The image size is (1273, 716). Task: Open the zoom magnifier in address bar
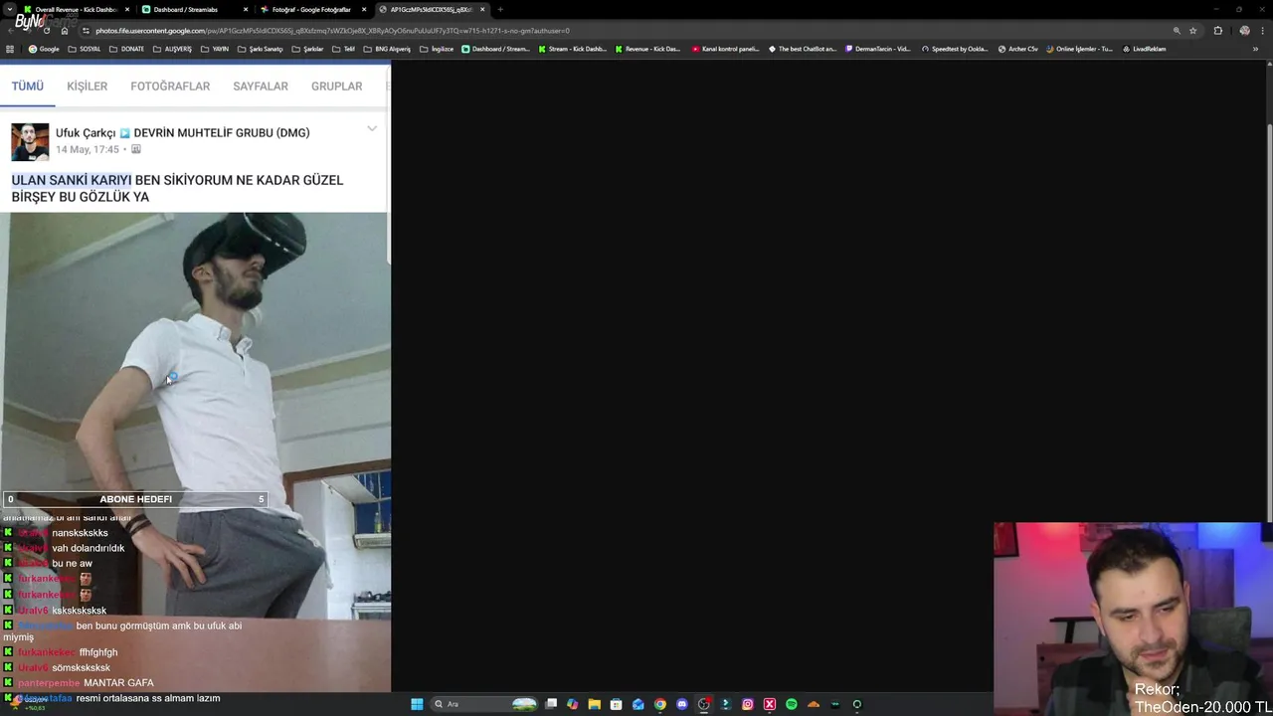point(1176,31)
